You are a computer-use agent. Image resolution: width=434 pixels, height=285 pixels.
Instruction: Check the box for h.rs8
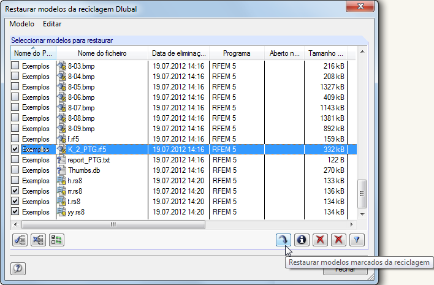click(x=15, y=180)
